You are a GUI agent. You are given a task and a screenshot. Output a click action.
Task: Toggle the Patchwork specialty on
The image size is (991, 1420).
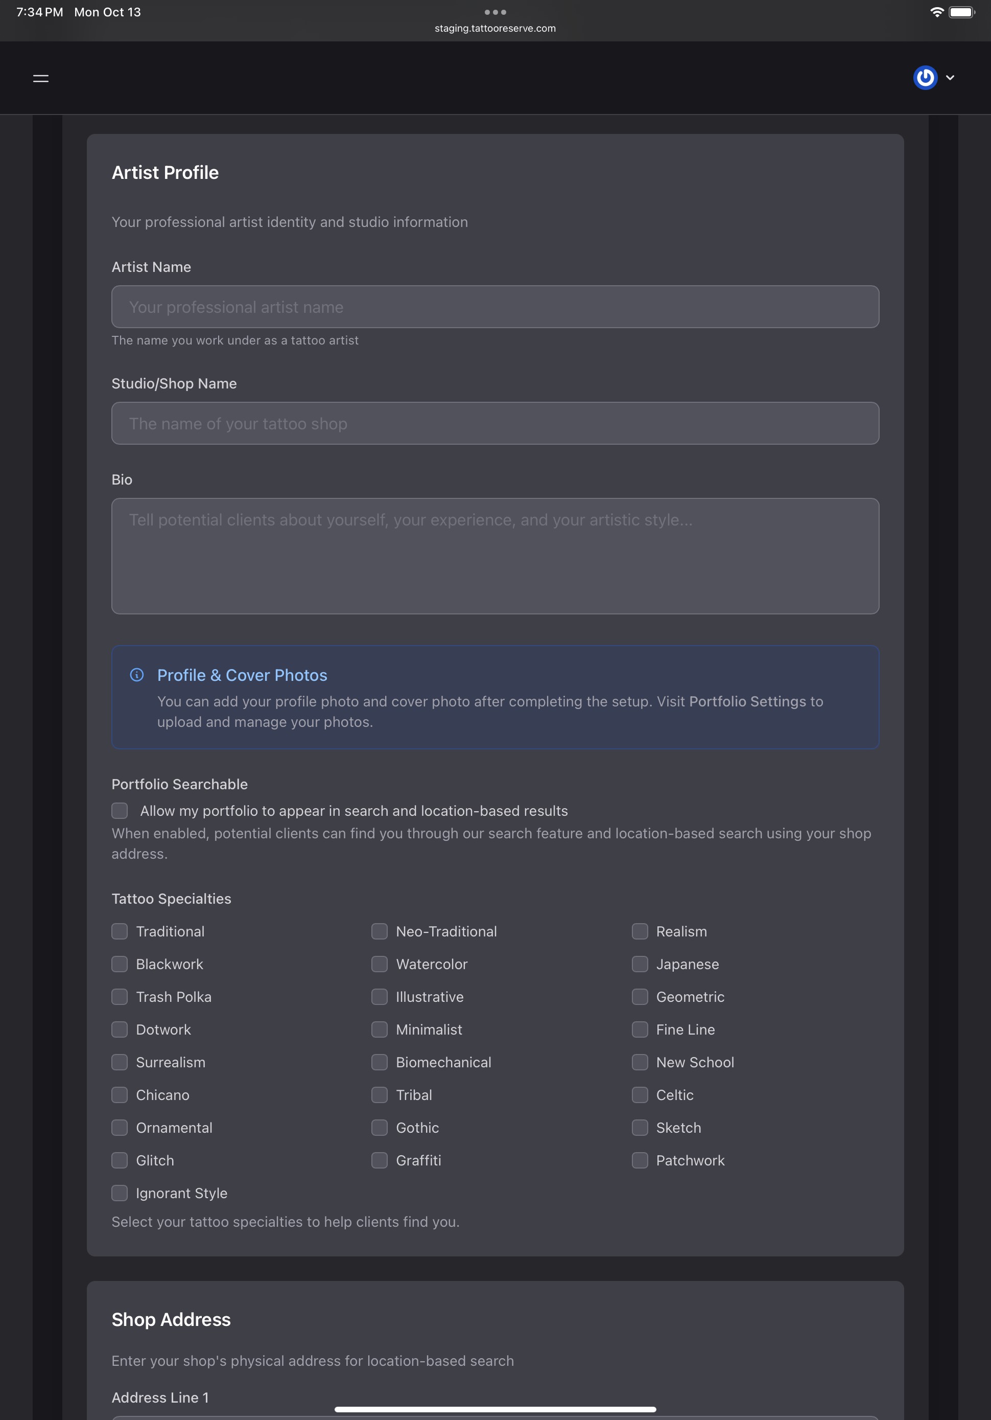click(x=640, y=1160)
